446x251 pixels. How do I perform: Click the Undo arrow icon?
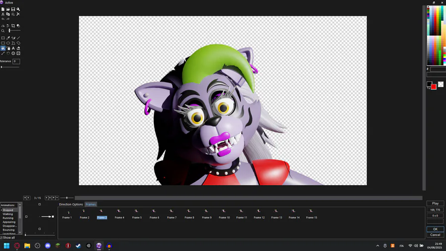tap(3, 19)
